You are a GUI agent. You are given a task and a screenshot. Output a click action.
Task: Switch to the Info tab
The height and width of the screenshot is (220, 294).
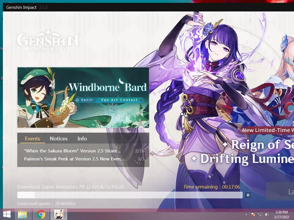pyautogui.click(x=82, y=139)
